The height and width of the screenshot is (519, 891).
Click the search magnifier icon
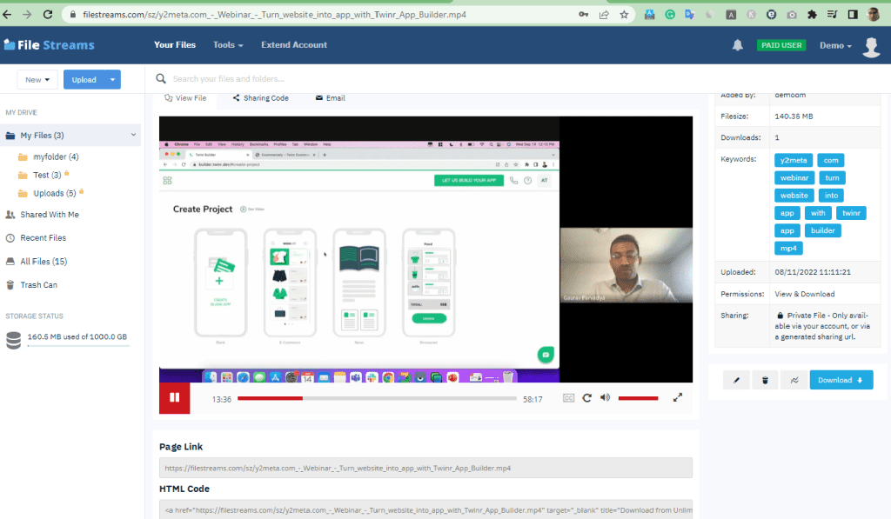click(161, 79)
